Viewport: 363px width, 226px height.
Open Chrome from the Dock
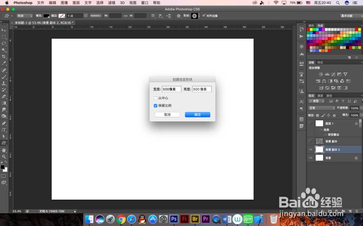(x=121, y=219)
